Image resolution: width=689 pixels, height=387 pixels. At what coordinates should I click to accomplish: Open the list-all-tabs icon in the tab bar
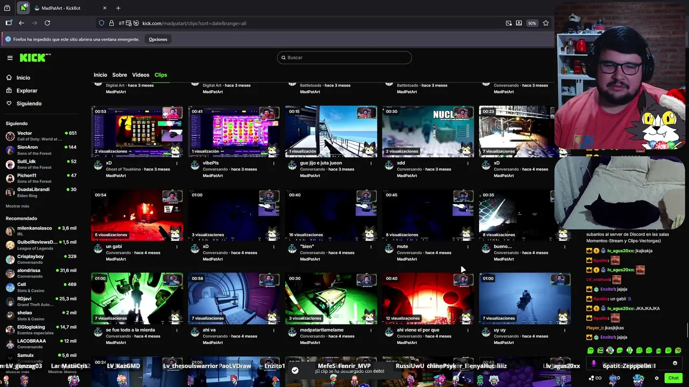click(x=7, y=8)
